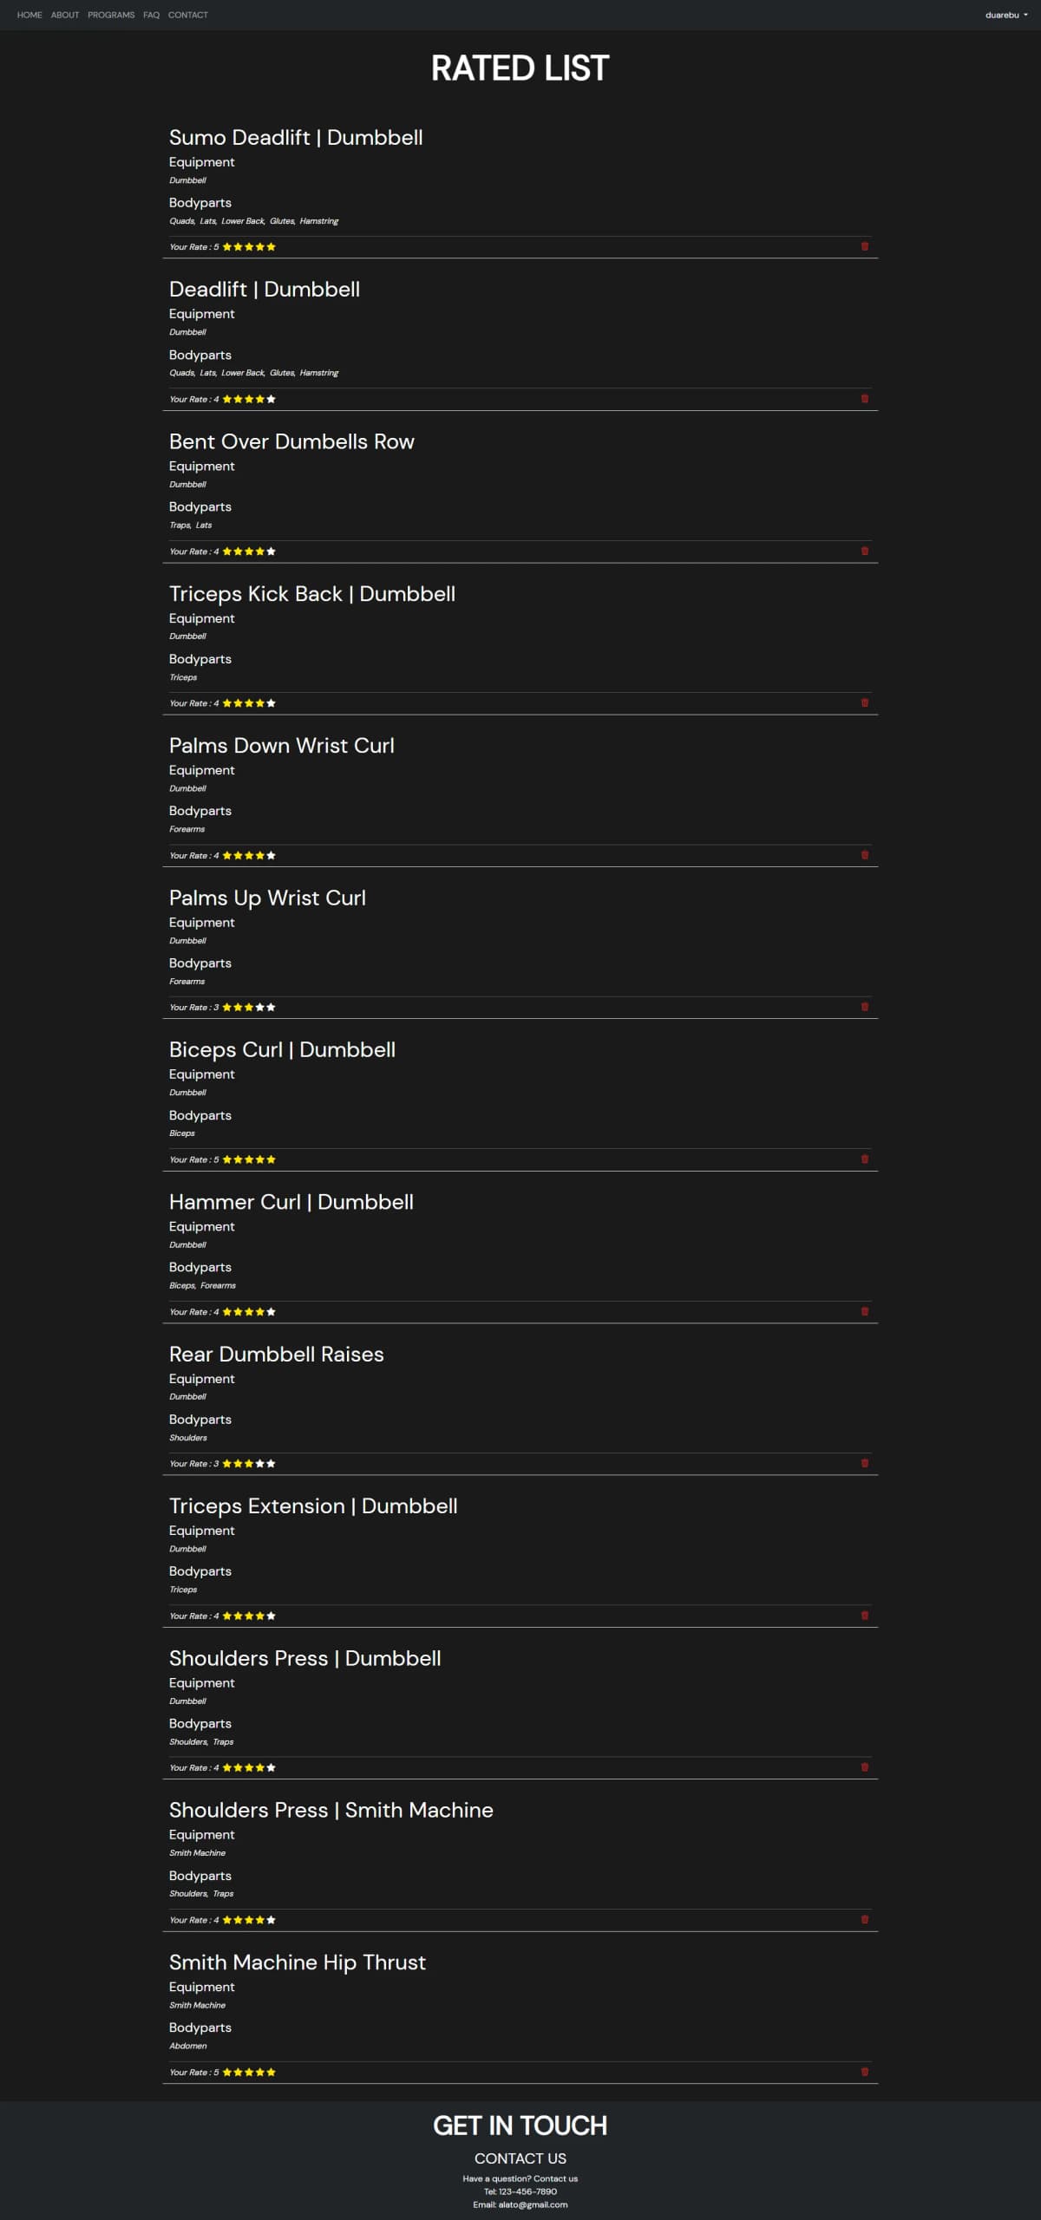
Task: Click trash icon for Palms Down Wrist Curl
Action: (864, 855)
